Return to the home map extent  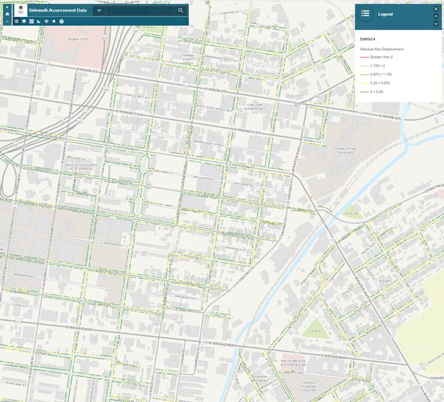(x=7, y=14)
